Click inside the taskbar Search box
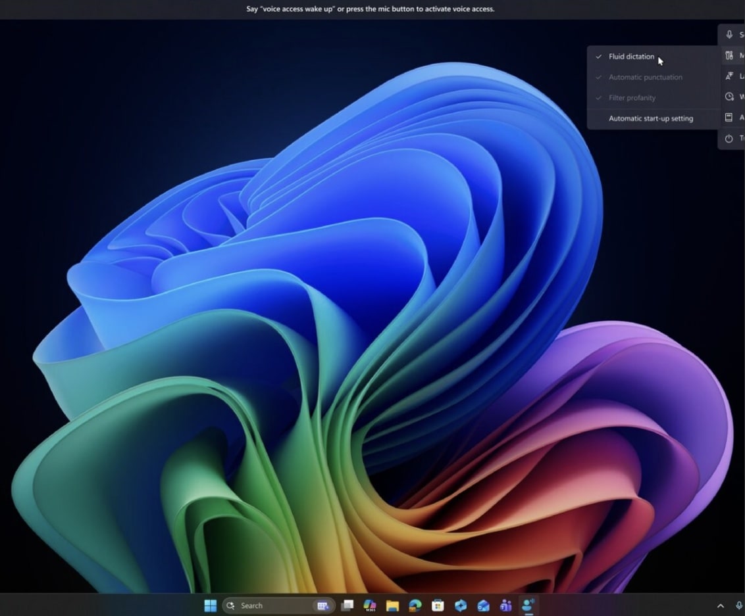The image size is (745, 616). (263, 605)
